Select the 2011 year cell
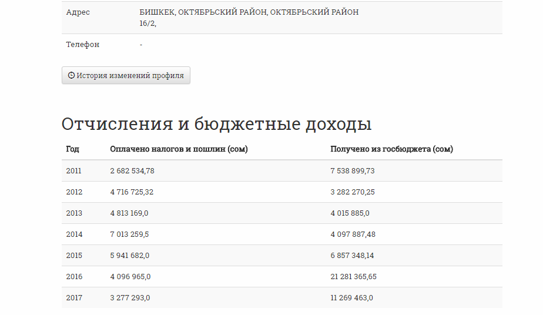The height and width of the screenshot is (315, 543). tap(74, 171)
